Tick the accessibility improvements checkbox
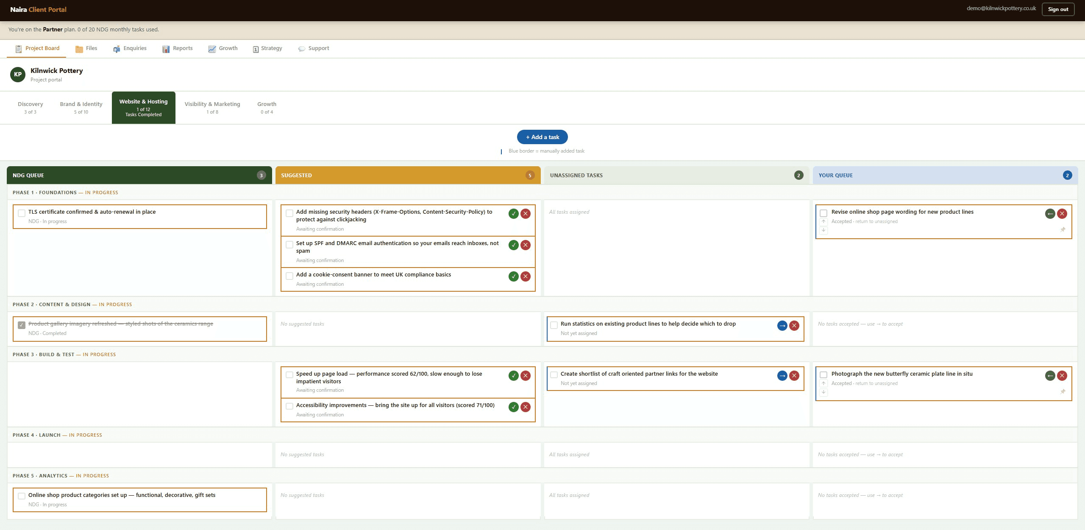This screenshot has height=530, width=1085. click(289, 406)
